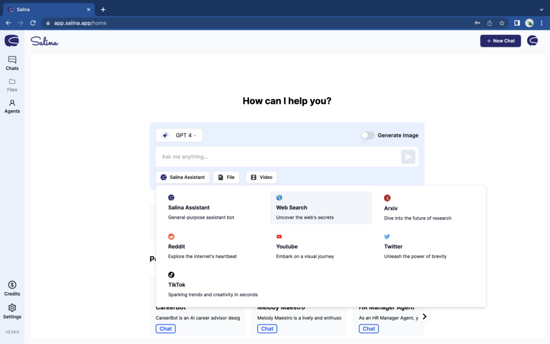Select Twitter from the agent menu

429,246
